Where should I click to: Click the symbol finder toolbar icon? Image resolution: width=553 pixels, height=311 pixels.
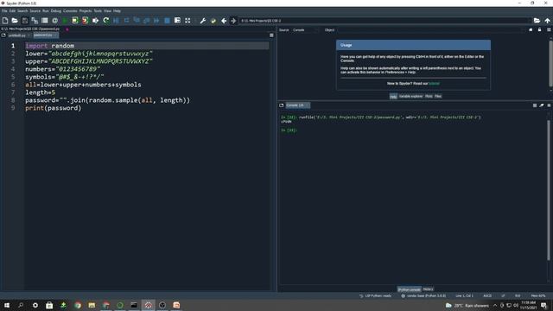(55, 21)
